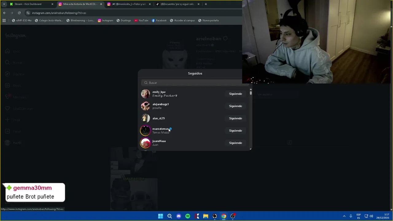Screen dimensions: 393x221
Task: Reload the Instagram page
Action: (x=19, y=13)
